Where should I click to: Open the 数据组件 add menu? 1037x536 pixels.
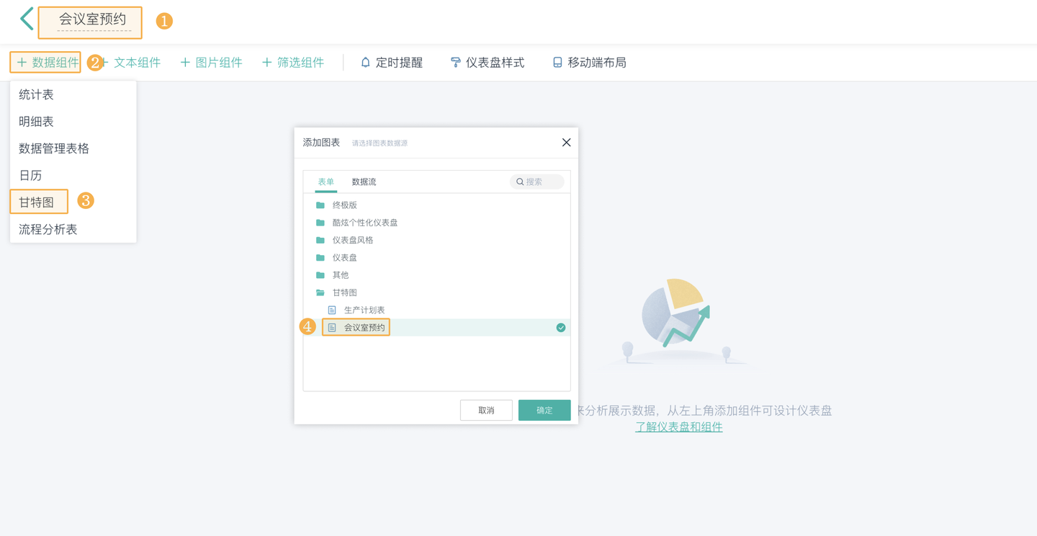[x=48, y=63]
